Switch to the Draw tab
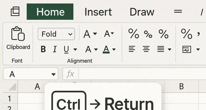The image size is (206, 110). 142,12
